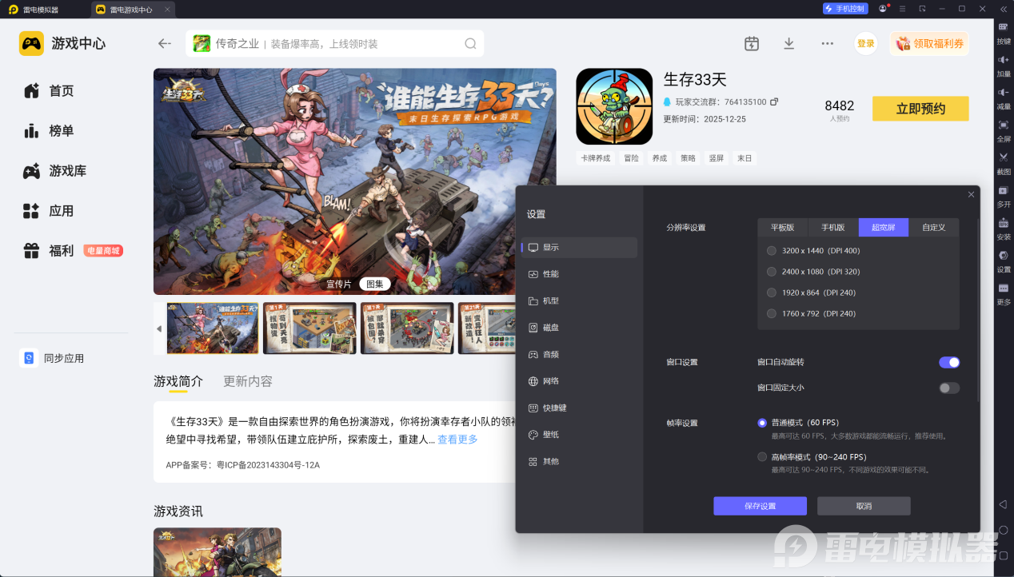The image size is (1014, 577).
Task: Click 安装 APK install icon
Action: [1004, 229]
